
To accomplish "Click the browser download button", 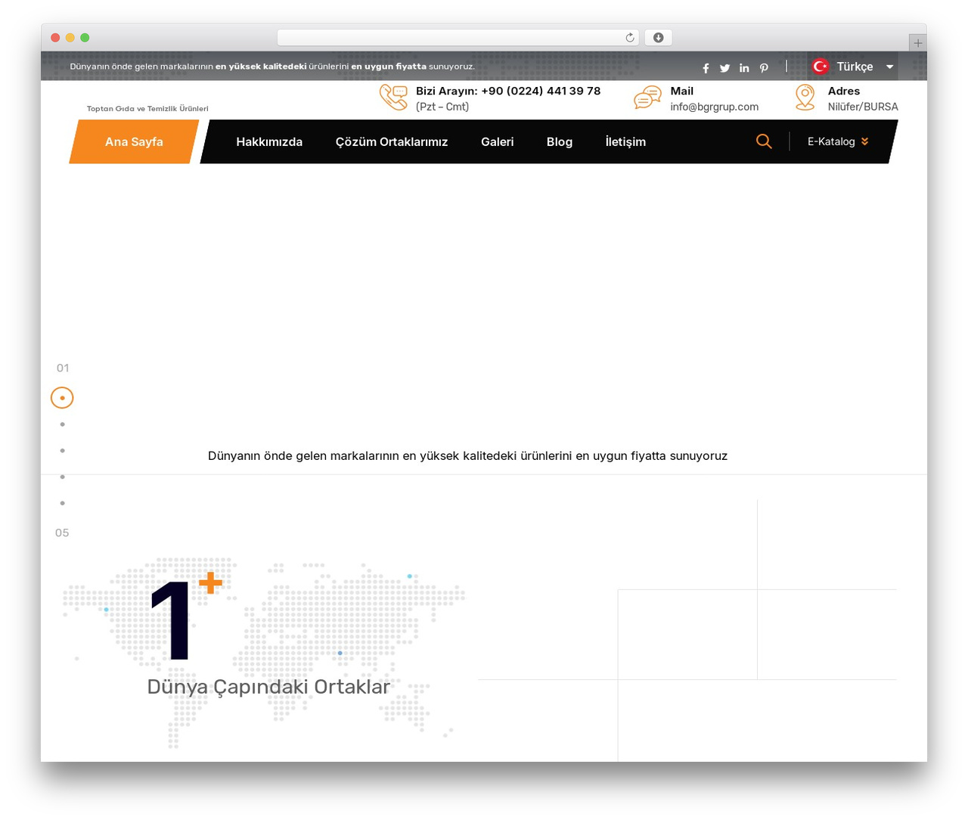I will pyautogui.click(x=659, y=38).
